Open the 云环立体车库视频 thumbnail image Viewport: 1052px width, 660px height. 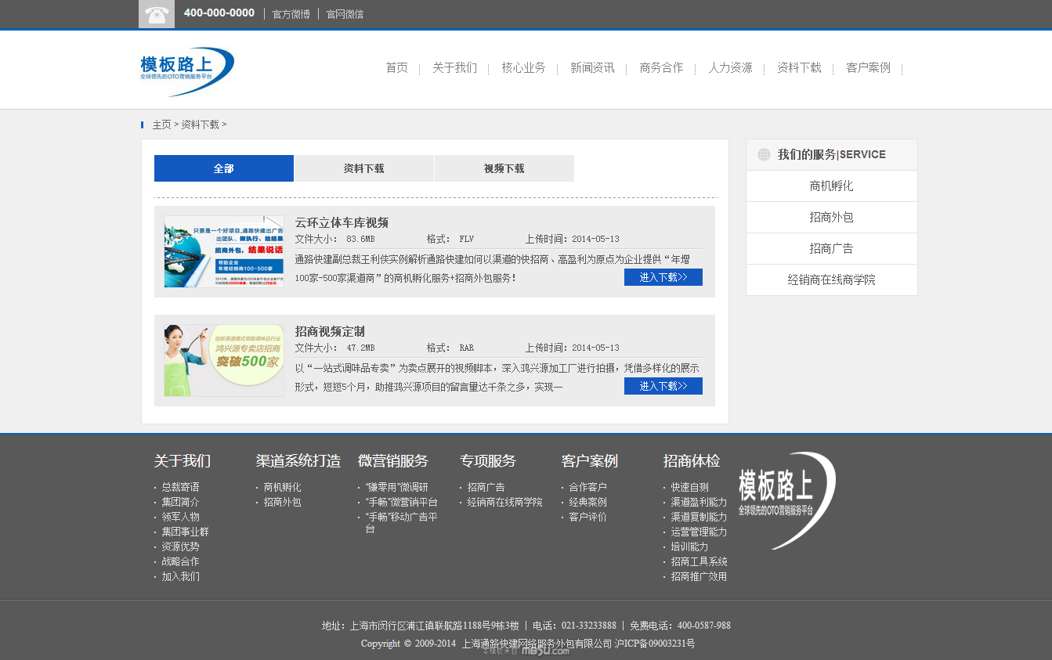coord(224,251)
